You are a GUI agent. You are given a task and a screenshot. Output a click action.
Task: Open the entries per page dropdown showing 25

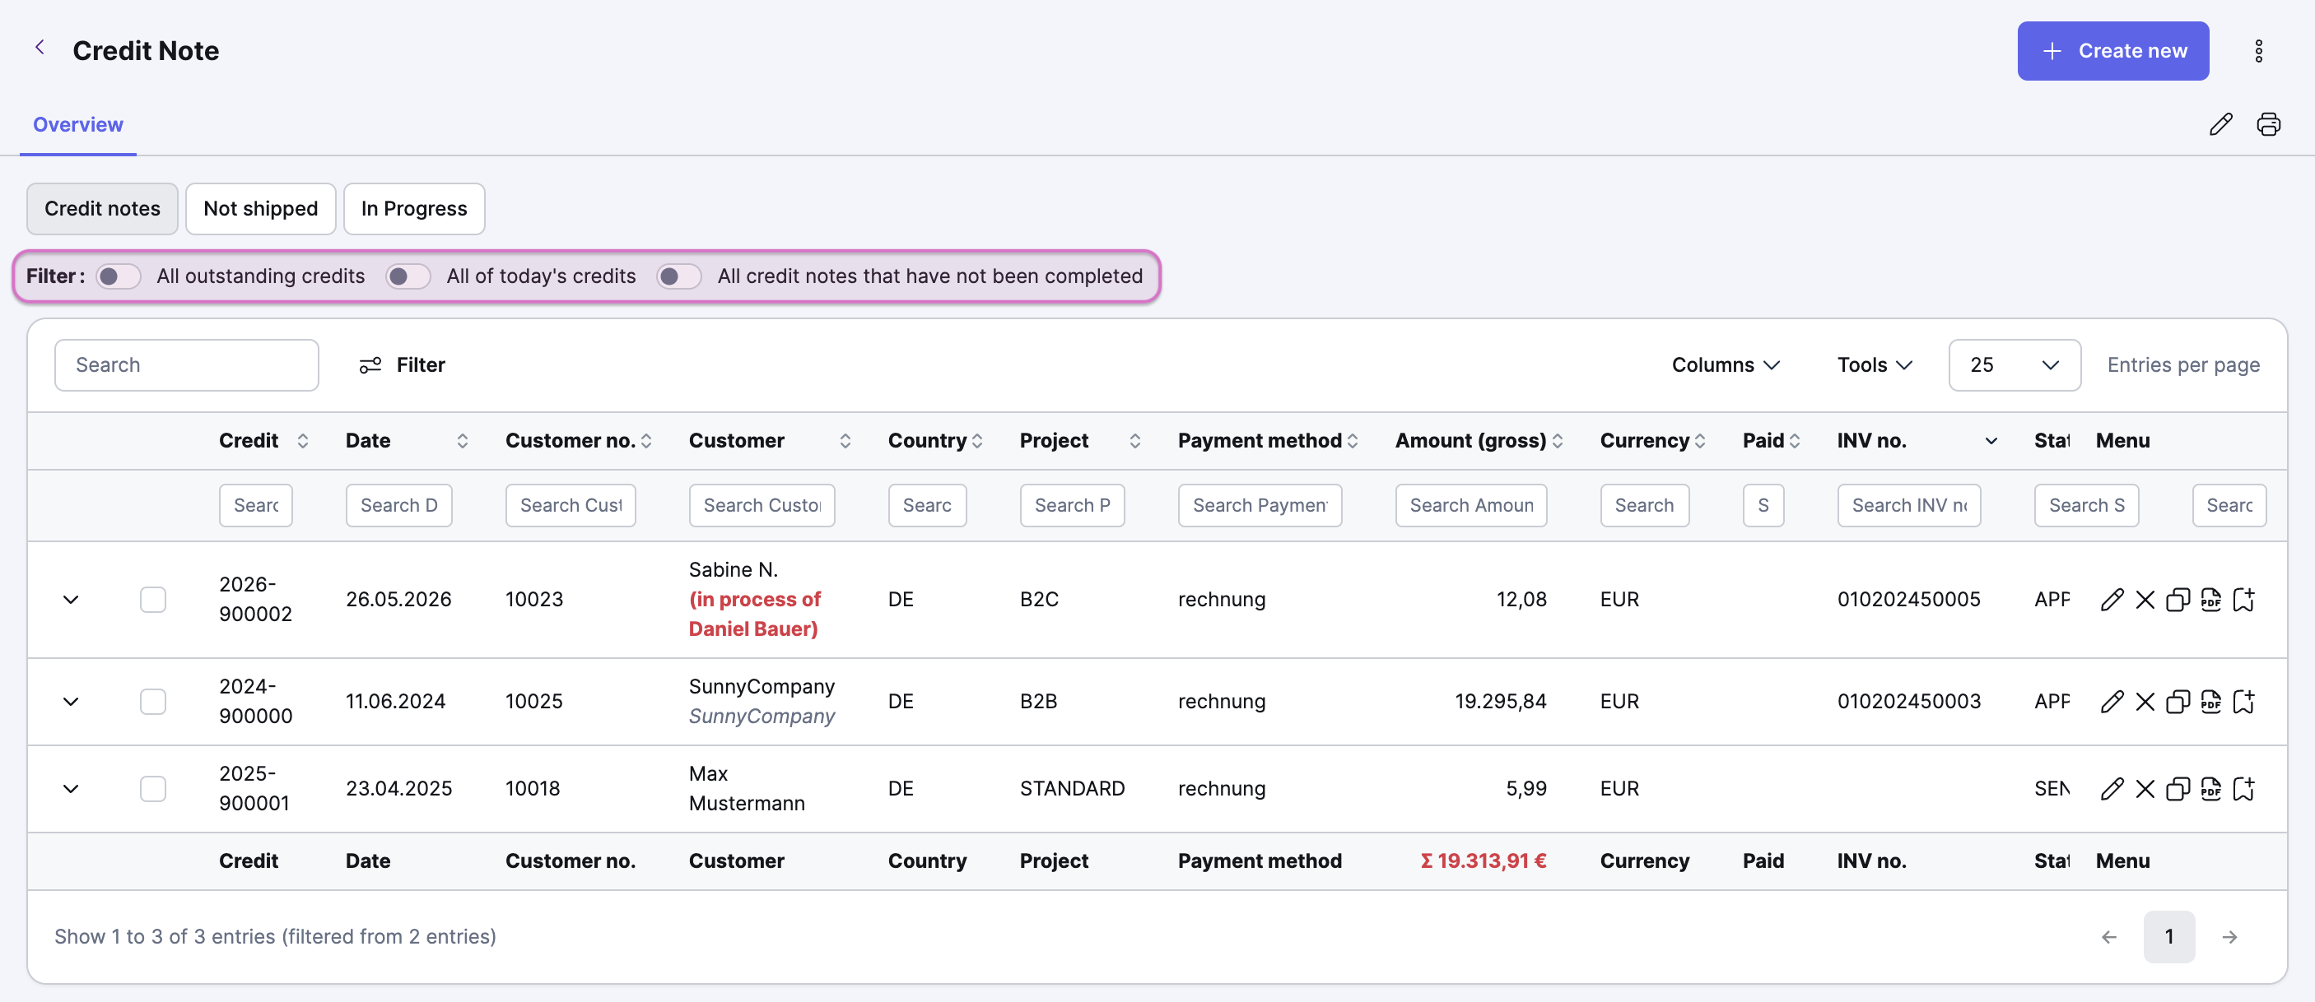(x=2014, y=365)
